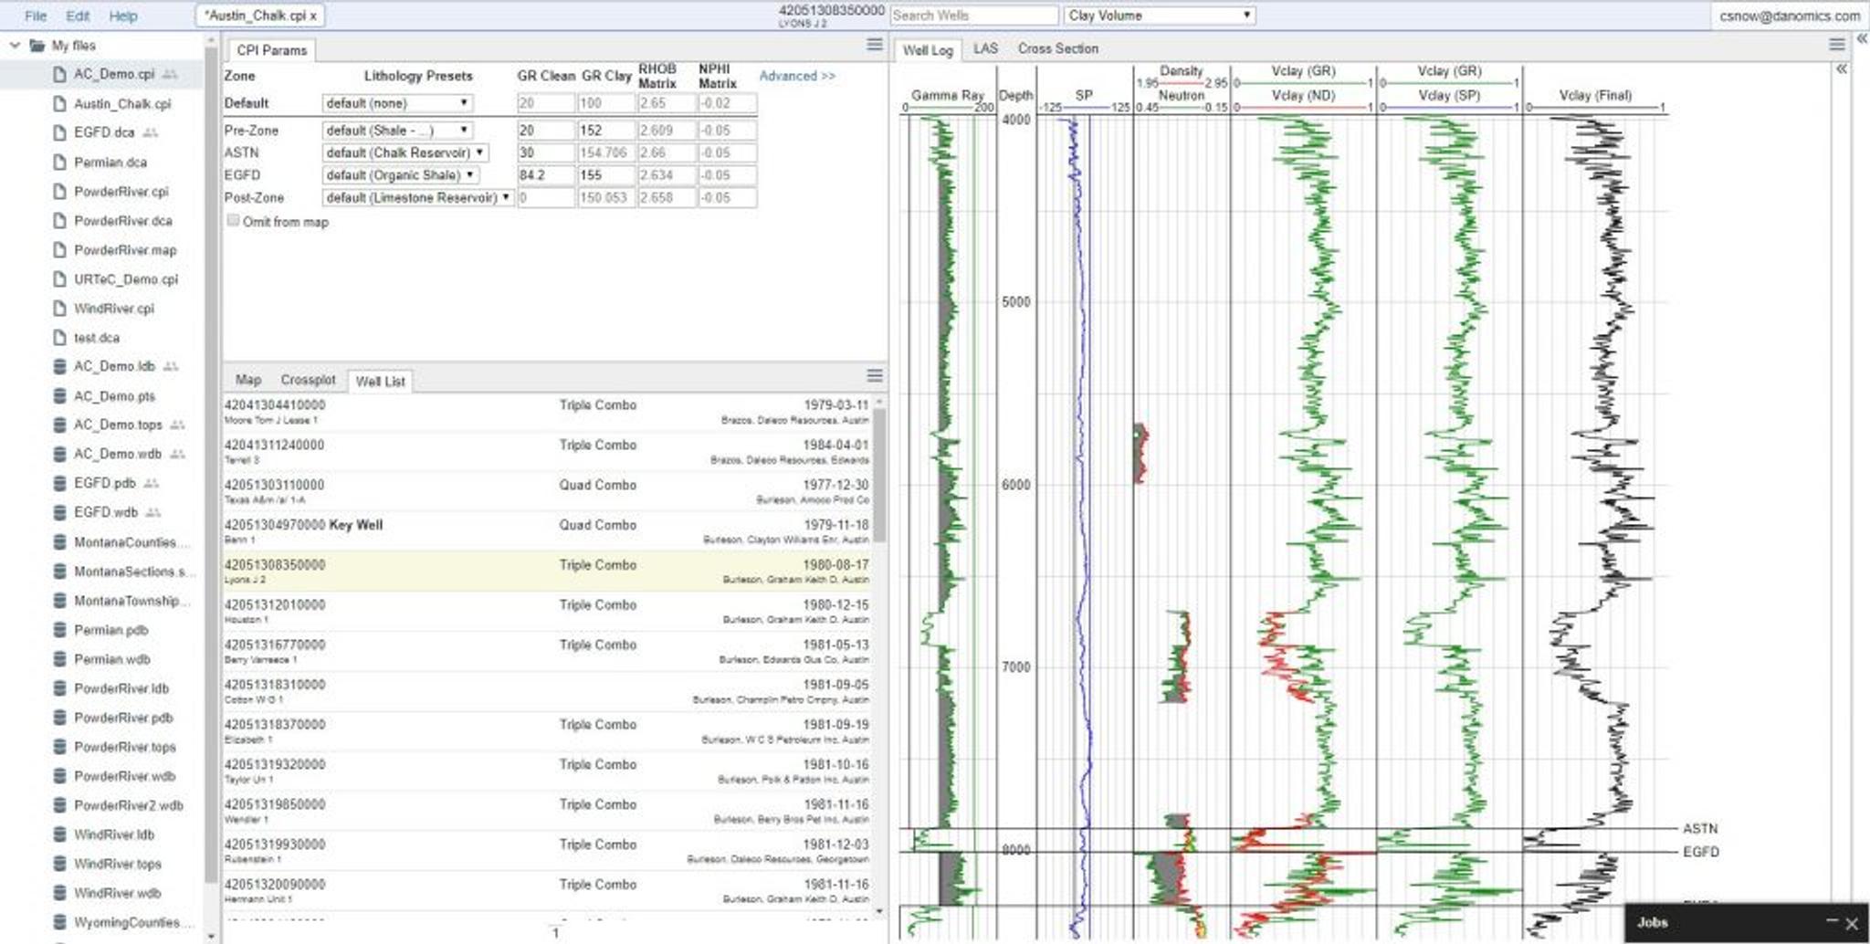Open the Clay Volume dropdown
Viewport: 1870px width, 944px height.
click(1159, 16)
